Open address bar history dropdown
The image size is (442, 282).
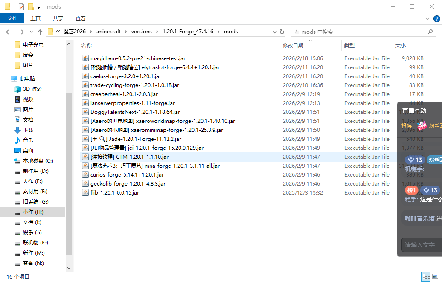275,32
